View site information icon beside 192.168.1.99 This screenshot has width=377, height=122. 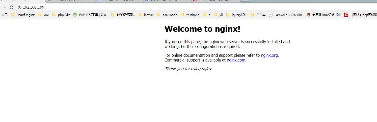[19, 7]
